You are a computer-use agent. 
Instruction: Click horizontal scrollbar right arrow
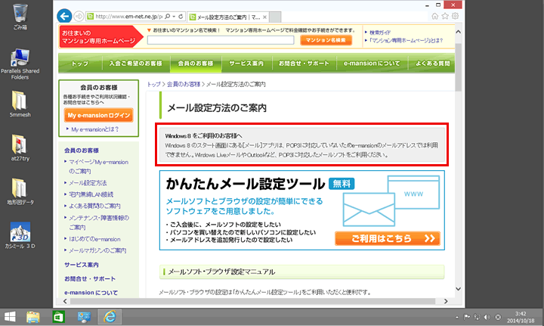(446, 301)
